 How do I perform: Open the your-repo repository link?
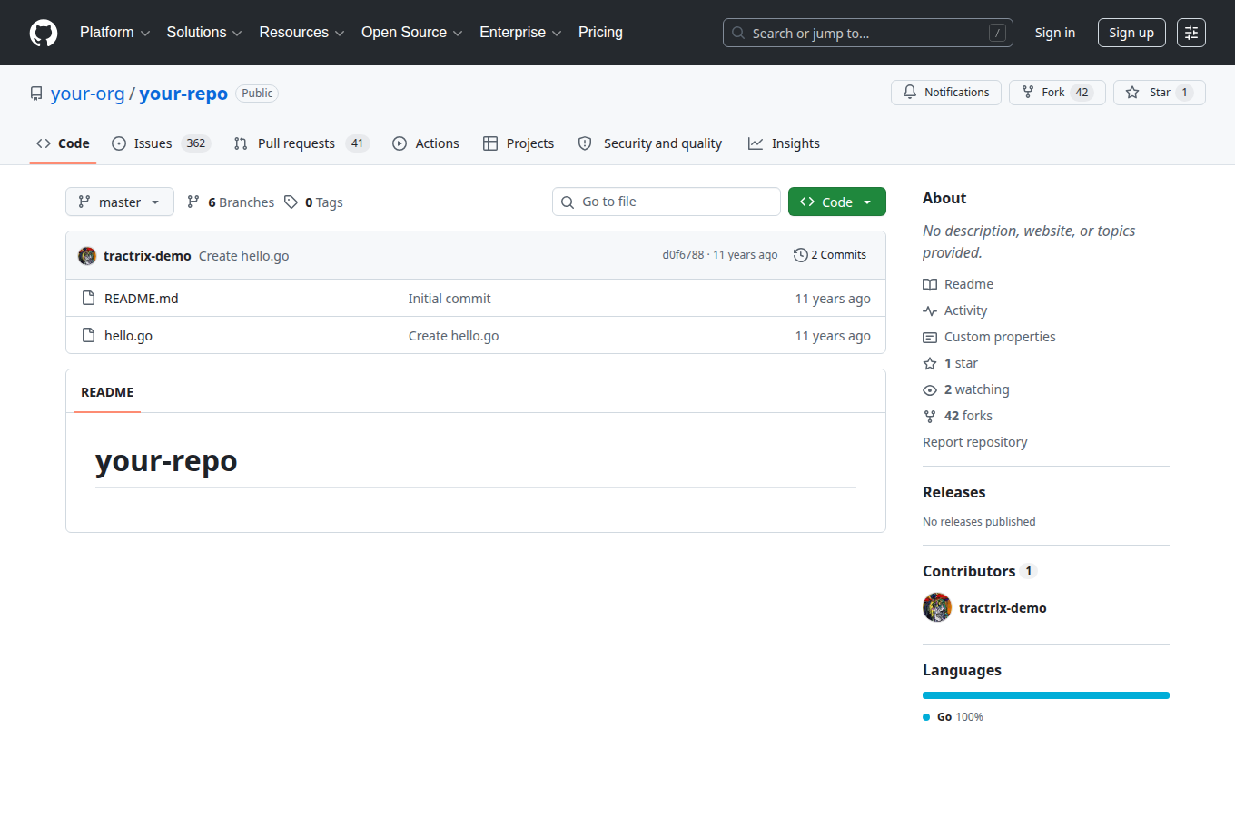(183, 94)
